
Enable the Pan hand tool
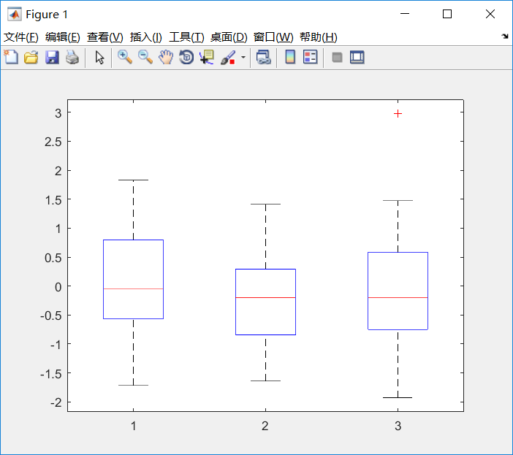[x=166, y=57]
